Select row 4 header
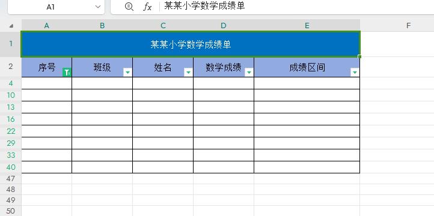The height and width of the screenshot is (216, 434). point(11,83)
